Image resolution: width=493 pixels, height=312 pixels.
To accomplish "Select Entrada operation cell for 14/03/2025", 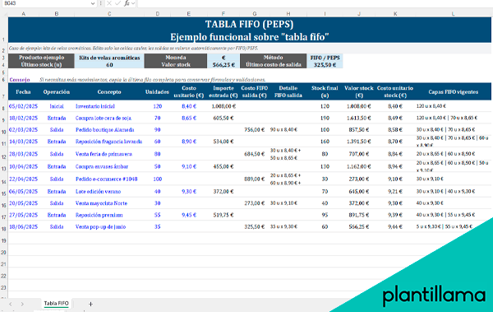I will [57, 142].
